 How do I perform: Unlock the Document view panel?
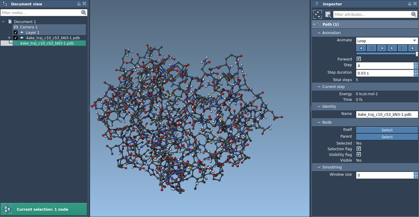click(x=79, y=4)
